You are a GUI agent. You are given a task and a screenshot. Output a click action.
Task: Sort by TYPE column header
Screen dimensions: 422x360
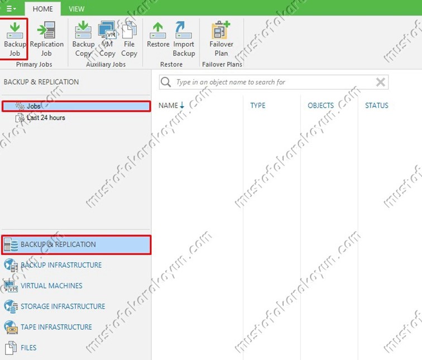(x=258, y=105)
